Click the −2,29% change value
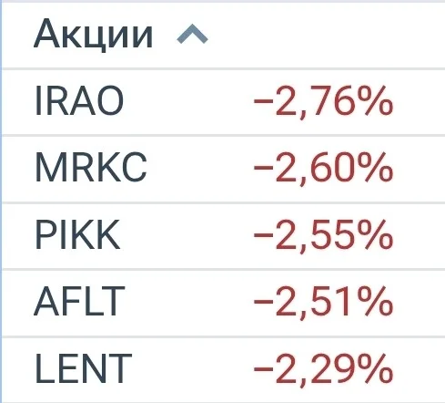Viewport: 445px width, 403px height. pos(323,369)
